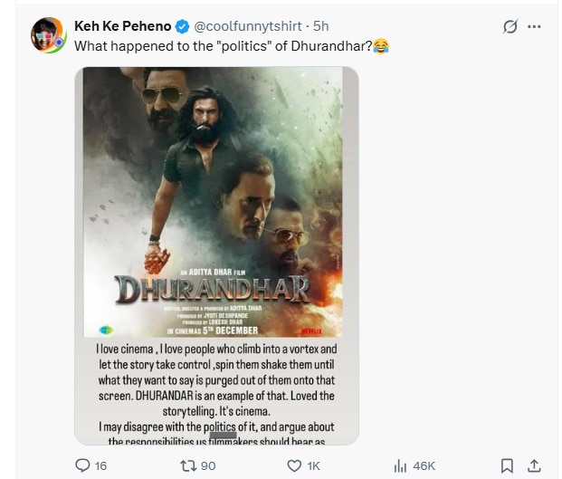Open the 5h timestamp link
562x479 pixels.
tap(321, 26)
